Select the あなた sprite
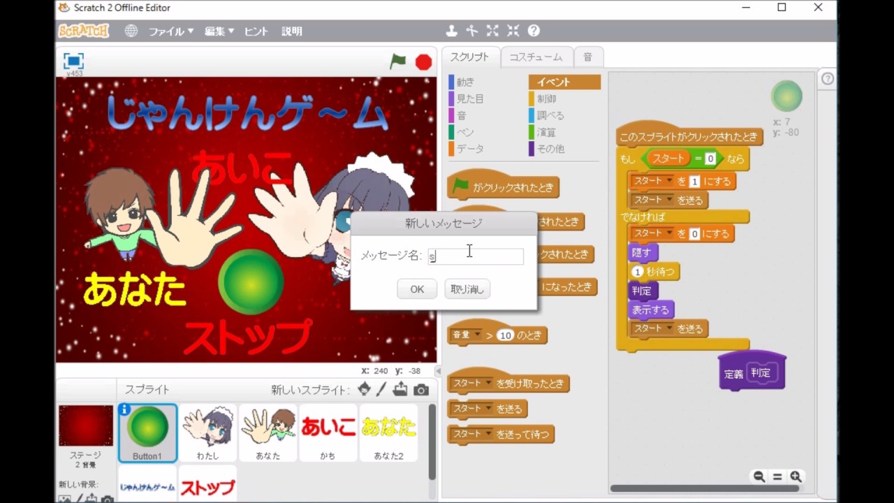Screen dimensions: 894x503 click(x=268, y=432)
